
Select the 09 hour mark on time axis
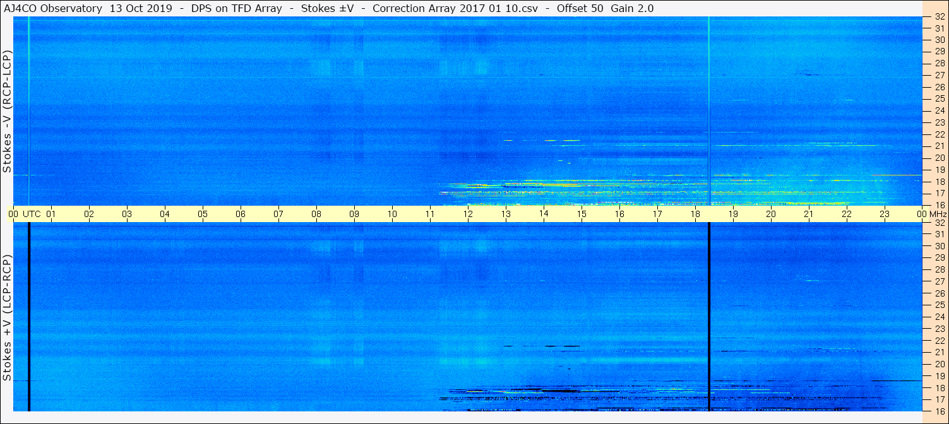354,214
